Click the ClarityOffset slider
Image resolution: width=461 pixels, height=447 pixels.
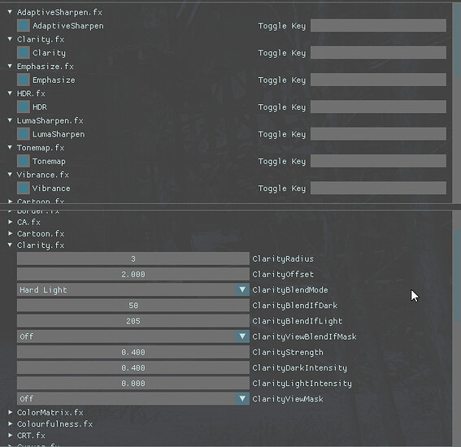point(133,274)
